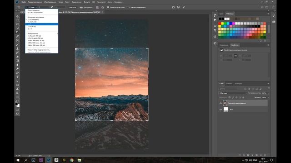Image resolution: width=291 pixels, height=163 pixels.
Task: Open the Windows notification center
Action: (x=271, y=160)
